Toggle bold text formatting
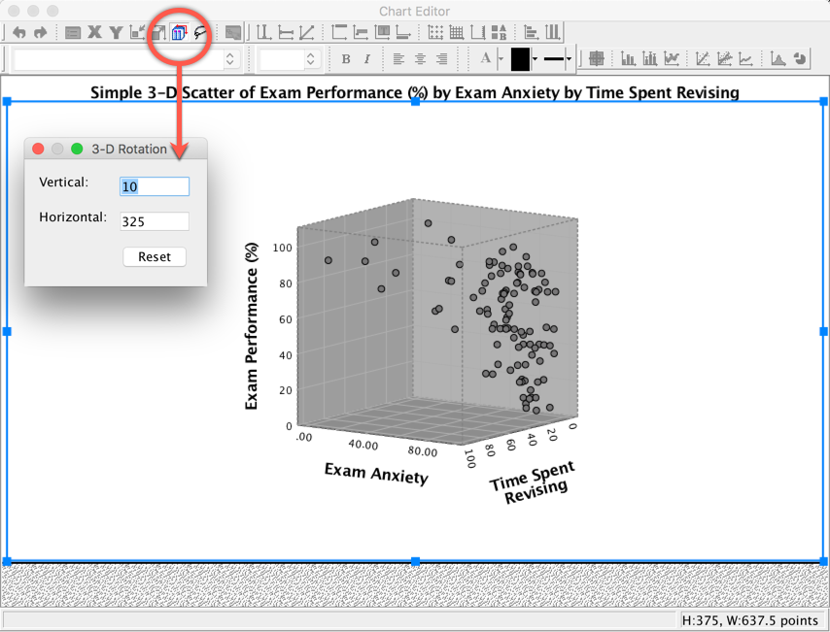The image size is (830, 632). point(346,59)
